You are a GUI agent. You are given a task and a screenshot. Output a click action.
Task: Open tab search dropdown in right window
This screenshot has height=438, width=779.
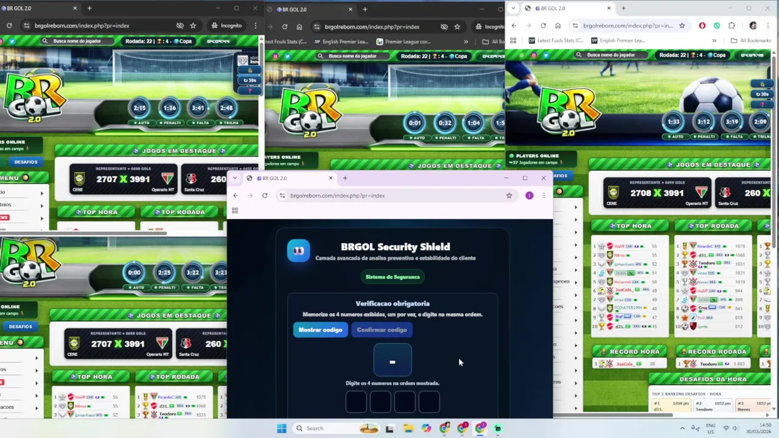pos(513,8)
